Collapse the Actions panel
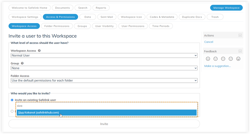 (240, 35)
